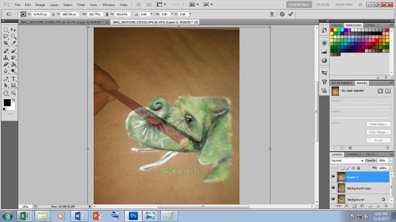396x222 pixels.
Task: Switch to the Channels tab
Action: point(353,154)
